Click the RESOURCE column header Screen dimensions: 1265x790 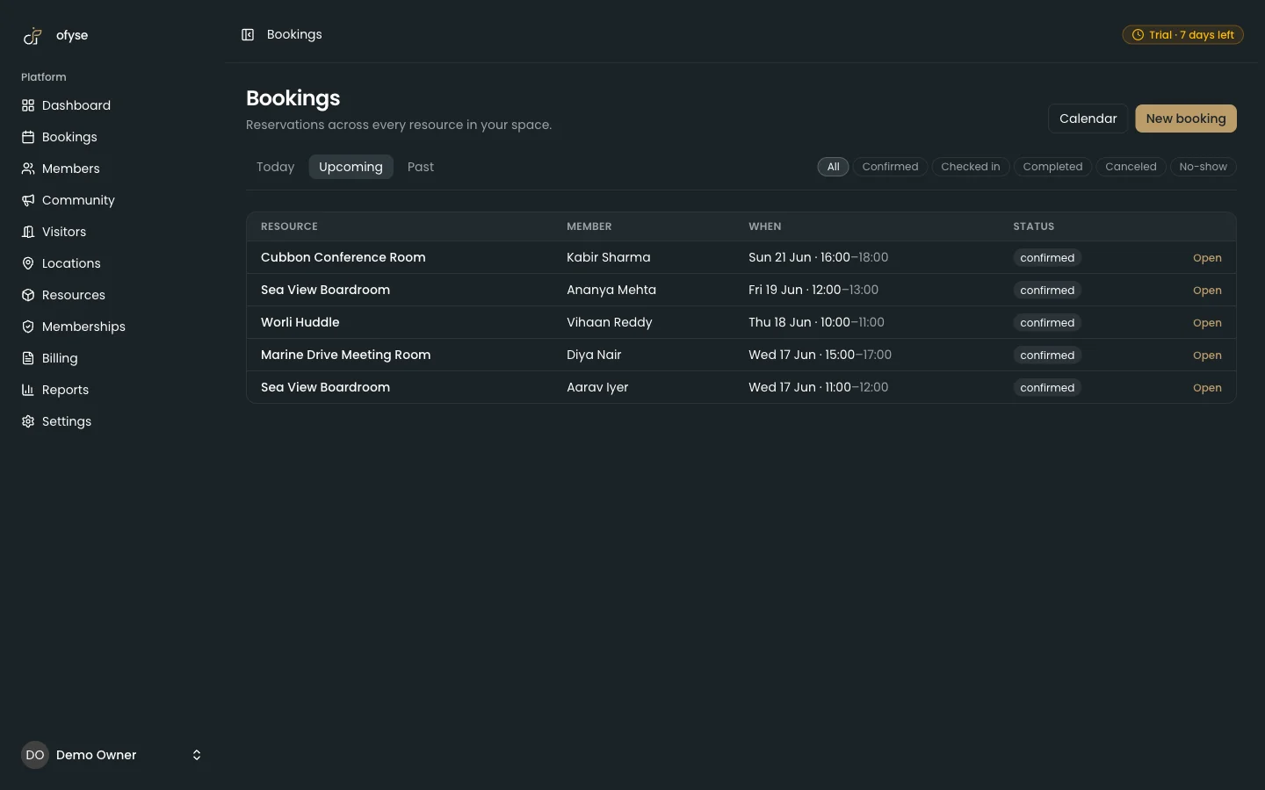(289, 226)
